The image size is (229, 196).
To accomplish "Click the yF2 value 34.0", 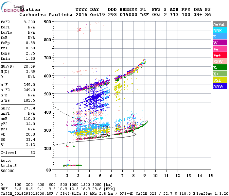I will pos(30,124).
